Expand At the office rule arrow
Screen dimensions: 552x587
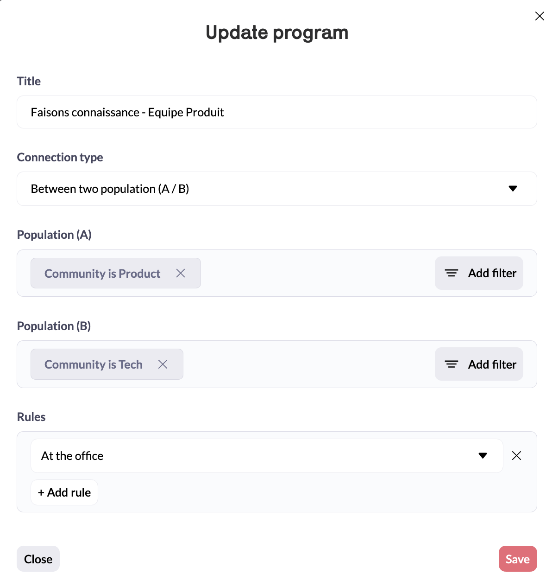point(483,456)
